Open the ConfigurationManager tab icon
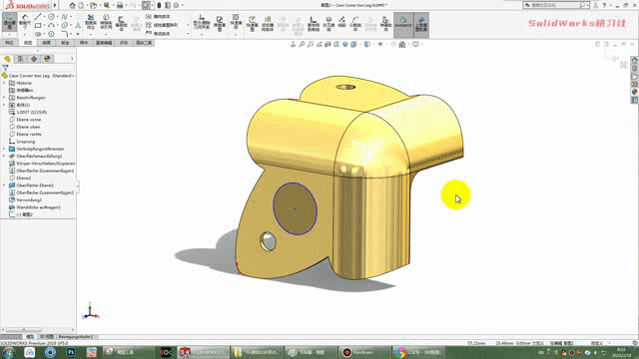Viewport: 639px width, 359px height. coord(34,59)
